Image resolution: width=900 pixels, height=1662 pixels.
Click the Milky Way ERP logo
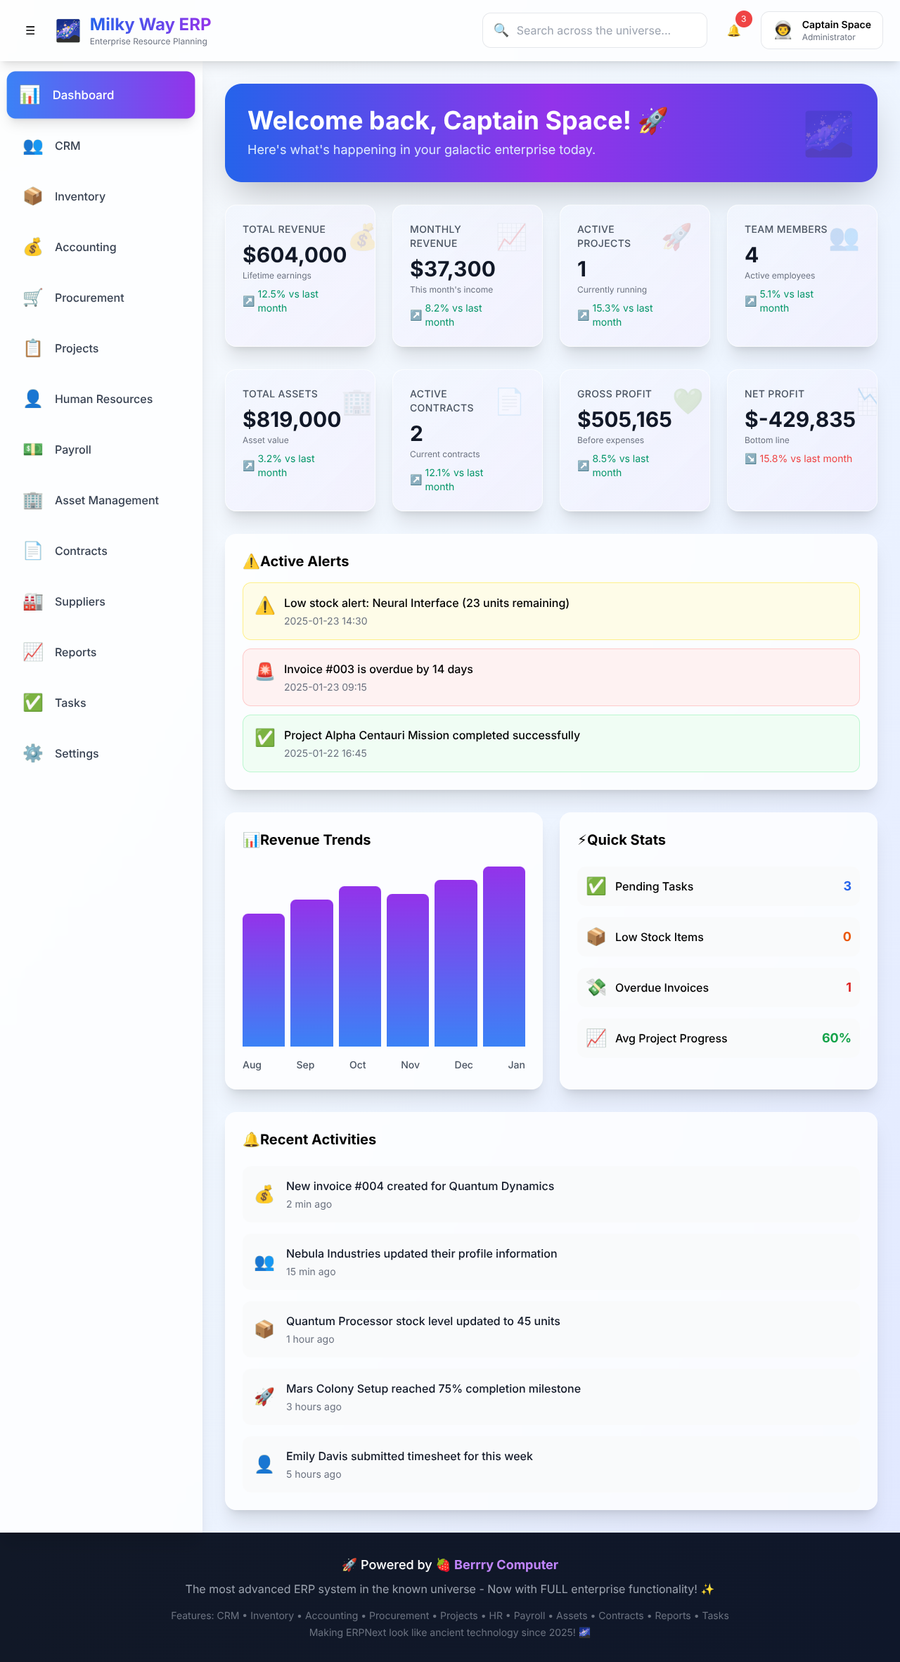point(68,31)
